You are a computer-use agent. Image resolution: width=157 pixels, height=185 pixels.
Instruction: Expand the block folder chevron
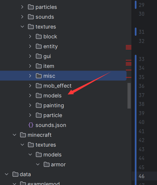pos(30,36)
